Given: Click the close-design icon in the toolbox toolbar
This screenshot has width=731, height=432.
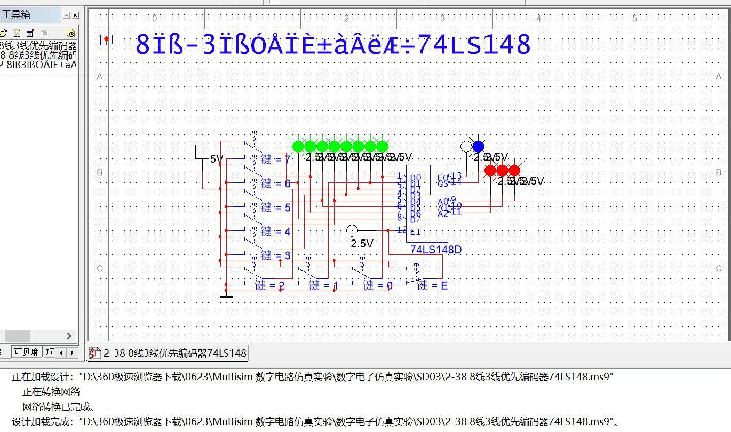Looking at the screenshot, I should coord(30,33).
